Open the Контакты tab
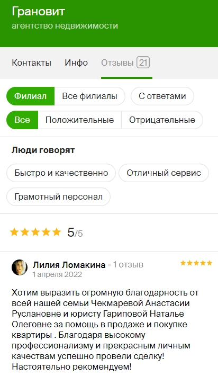Viewport: 218px width, 376px height. coord(31,63)
